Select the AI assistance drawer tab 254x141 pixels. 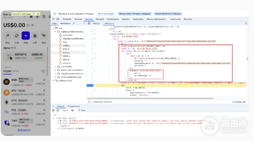[74, 106]
